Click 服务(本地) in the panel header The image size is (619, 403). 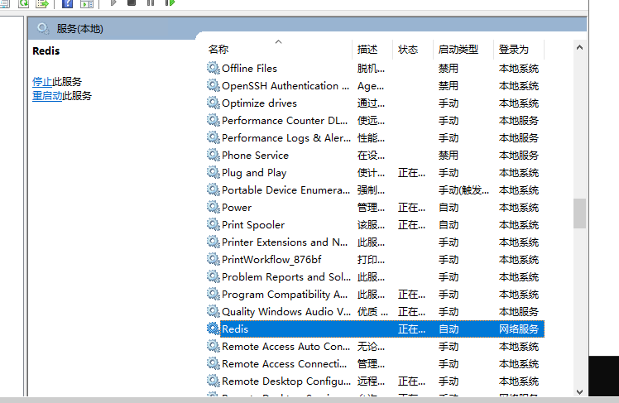tap(80, 29)
